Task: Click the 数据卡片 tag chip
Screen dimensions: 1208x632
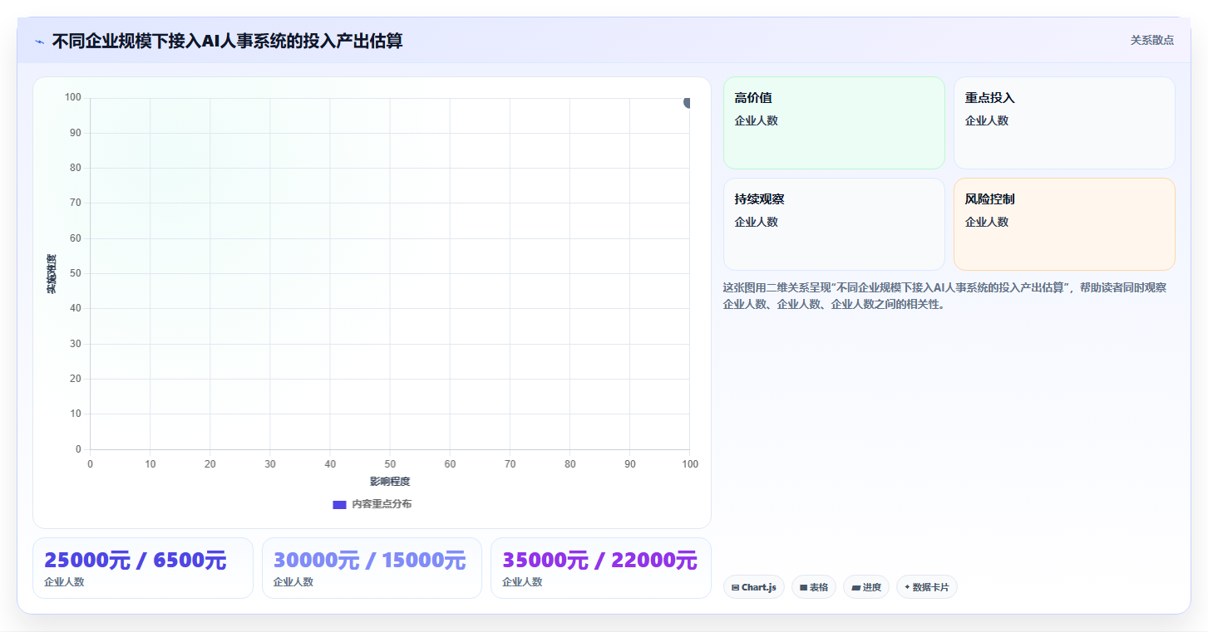Action: click(x=927, y=587)
